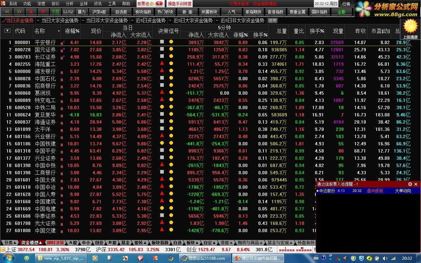Screen dimensions: 421x263
Task: Select the 贵重金属 toolbar button
Action: tap(297, 12)
